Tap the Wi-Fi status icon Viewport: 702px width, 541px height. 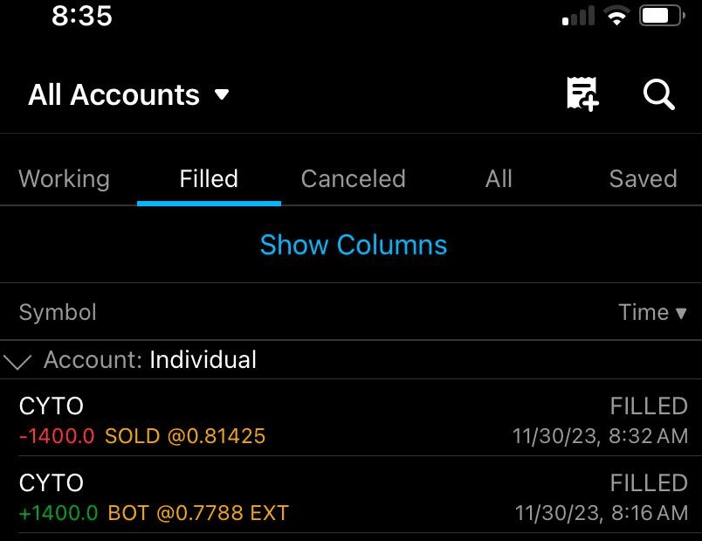[x=617, y=17]
